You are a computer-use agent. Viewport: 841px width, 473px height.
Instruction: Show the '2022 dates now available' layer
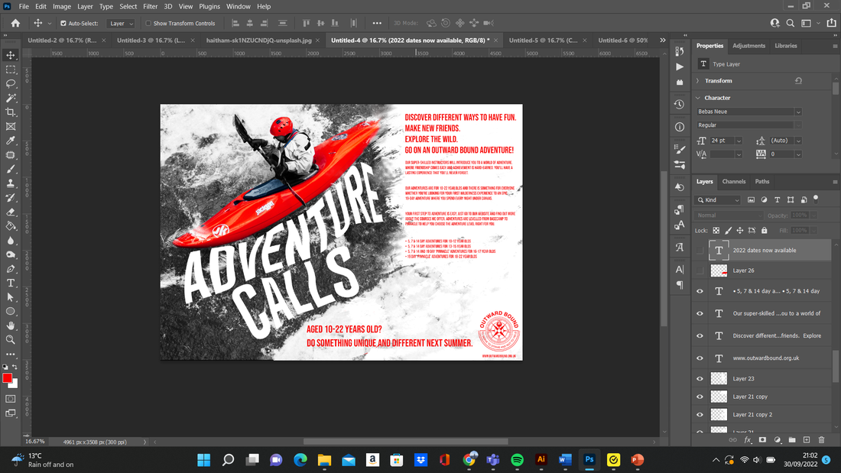coord(700,251)
